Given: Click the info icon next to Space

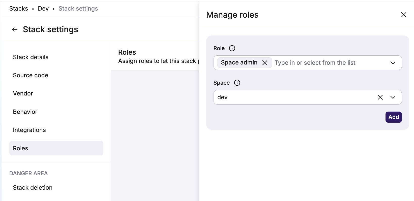Looking at the screenshot, I should pos(237,83).
